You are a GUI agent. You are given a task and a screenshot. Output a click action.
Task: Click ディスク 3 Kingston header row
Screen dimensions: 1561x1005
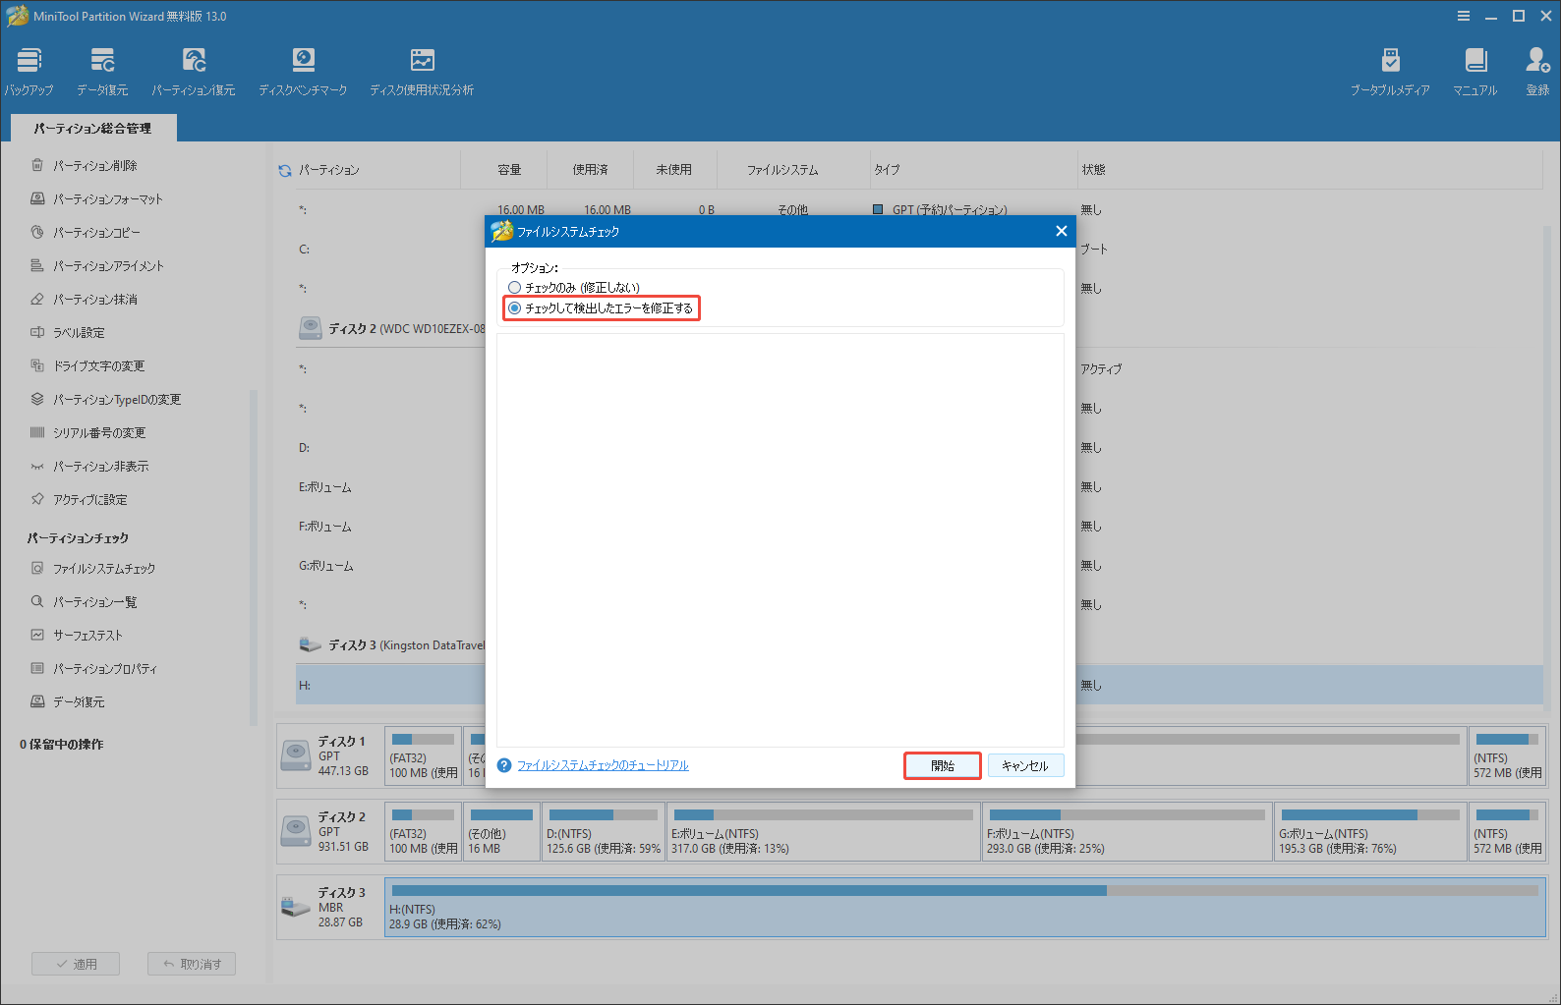pos(391,645)
